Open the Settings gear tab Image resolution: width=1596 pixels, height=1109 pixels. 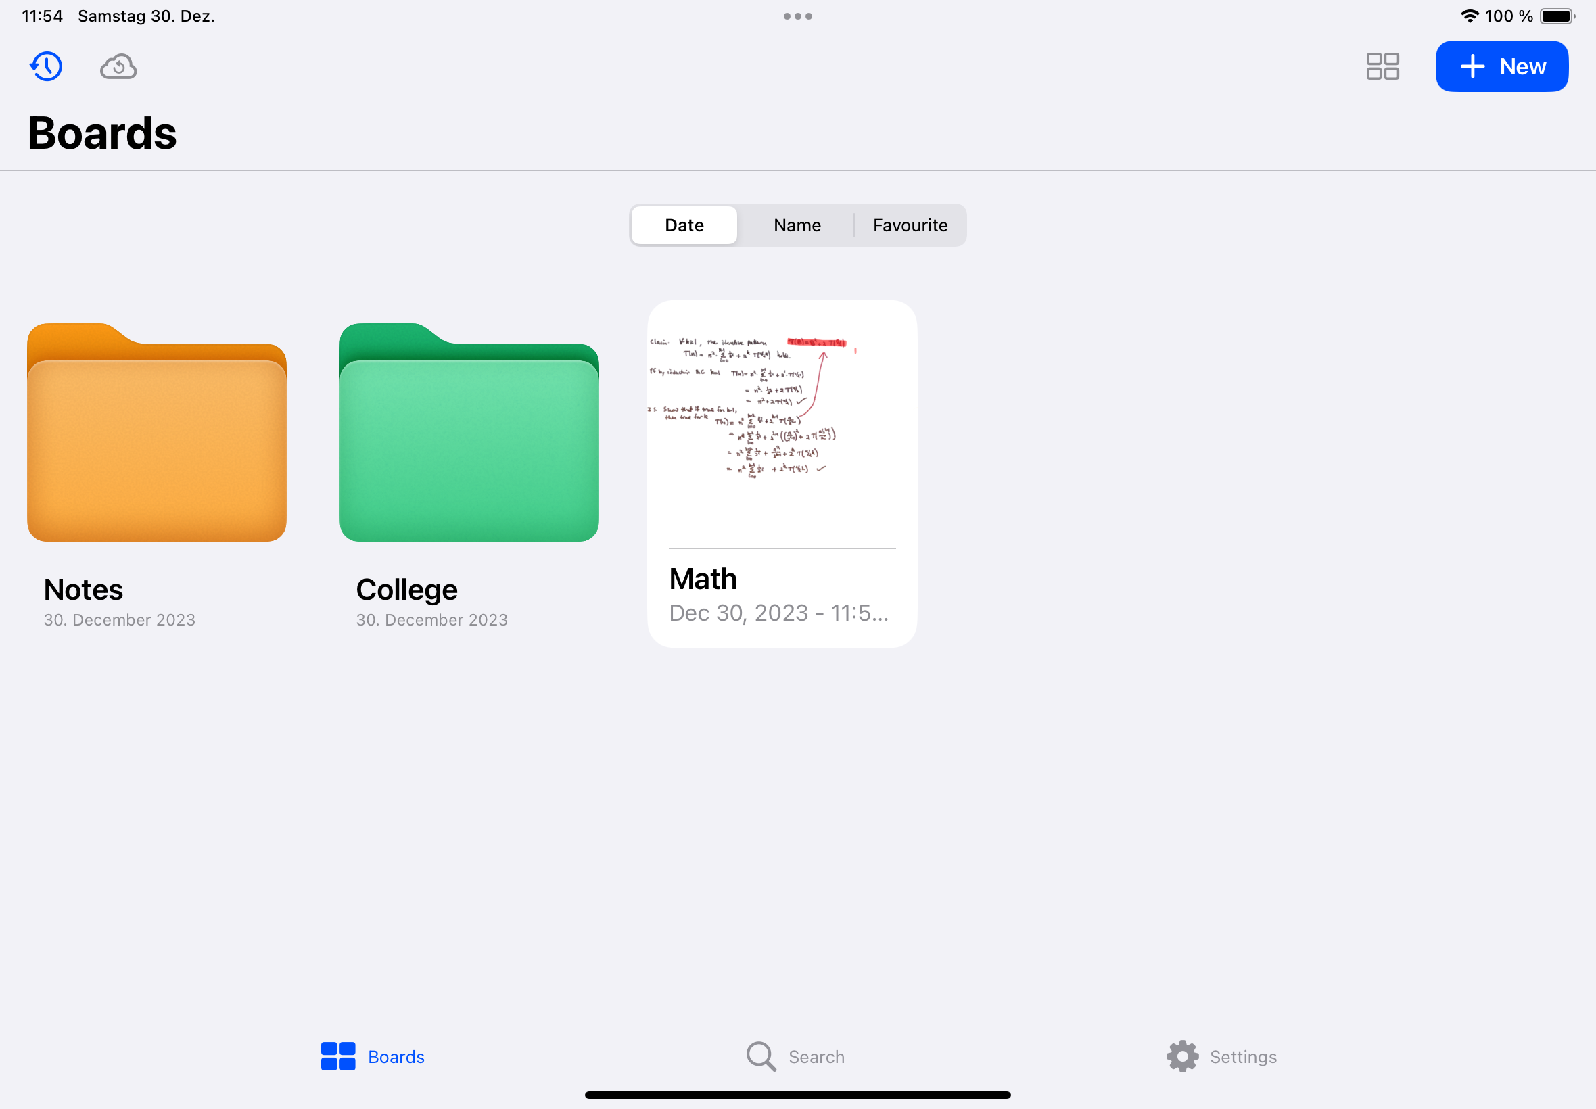(x=1183, y=1056)
